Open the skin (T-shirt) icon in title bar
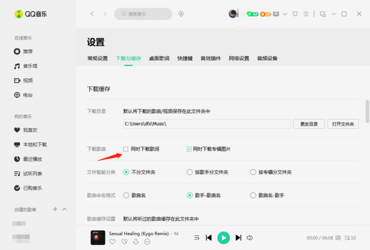The image size is (370, 250). 295,14
